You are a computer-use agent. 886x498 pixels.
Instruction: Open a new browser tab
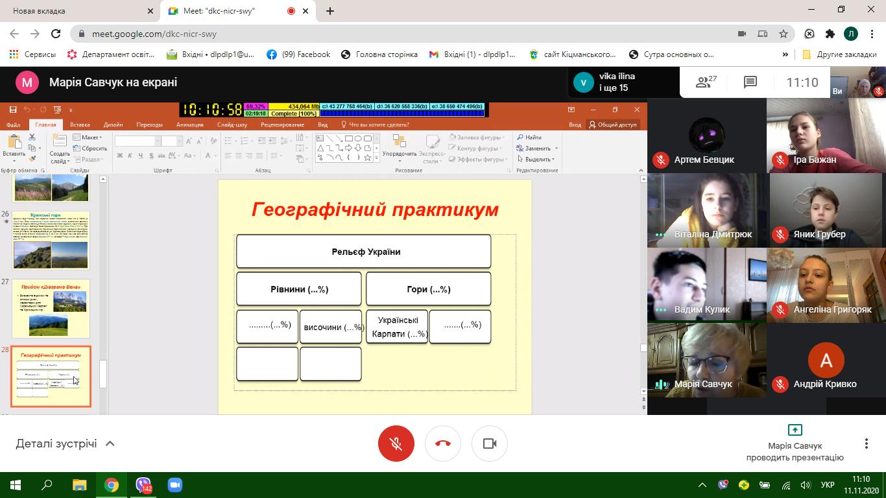tap(330, 11)
